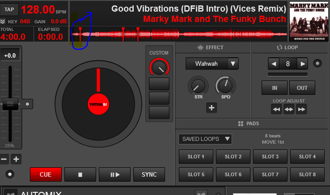Click the play/pause button
The height and width of the screenshot is (195, 330).
coord(115,174)
